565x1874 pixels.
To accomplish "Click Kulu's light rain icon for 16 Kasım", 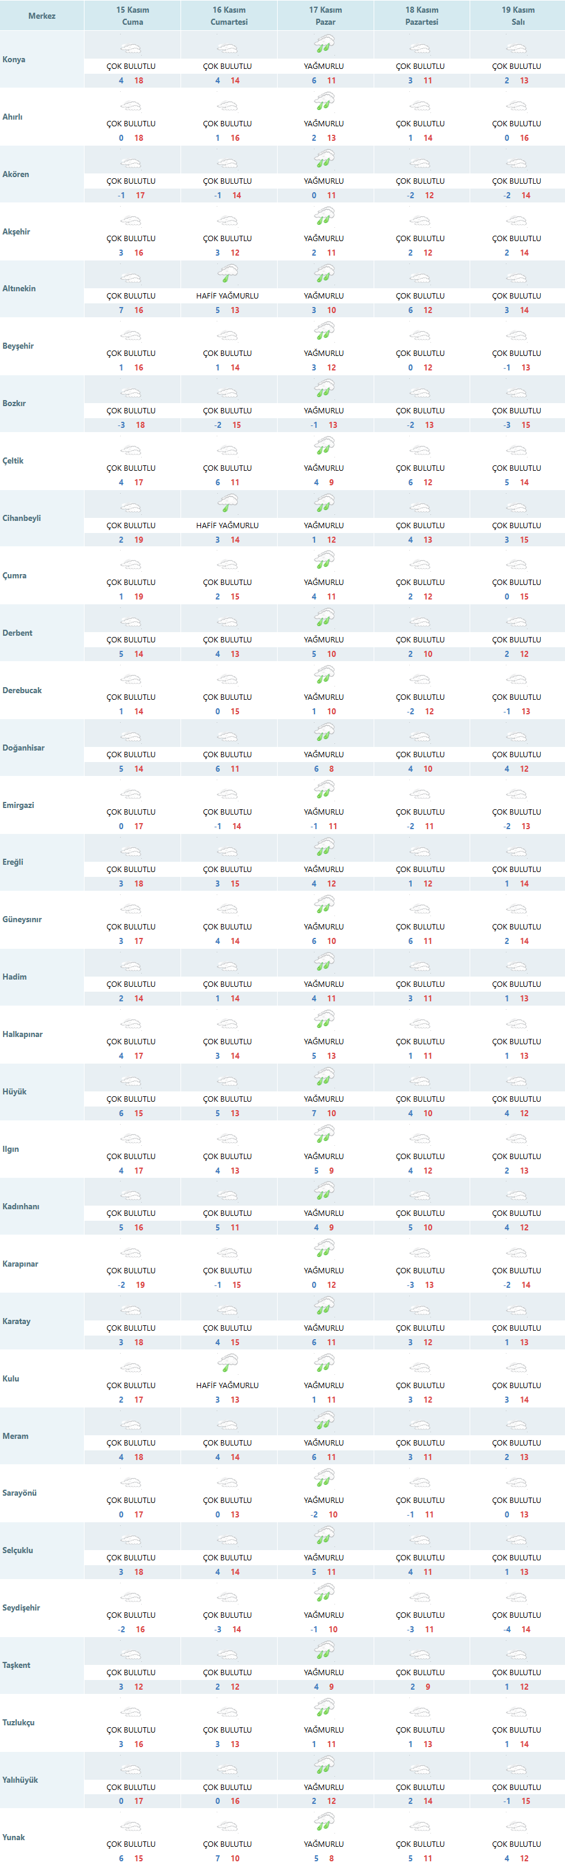I will click(228, 1364).
